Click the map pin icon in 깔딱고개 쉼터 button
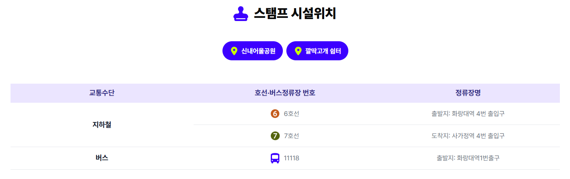 click(x=298, y=51)
